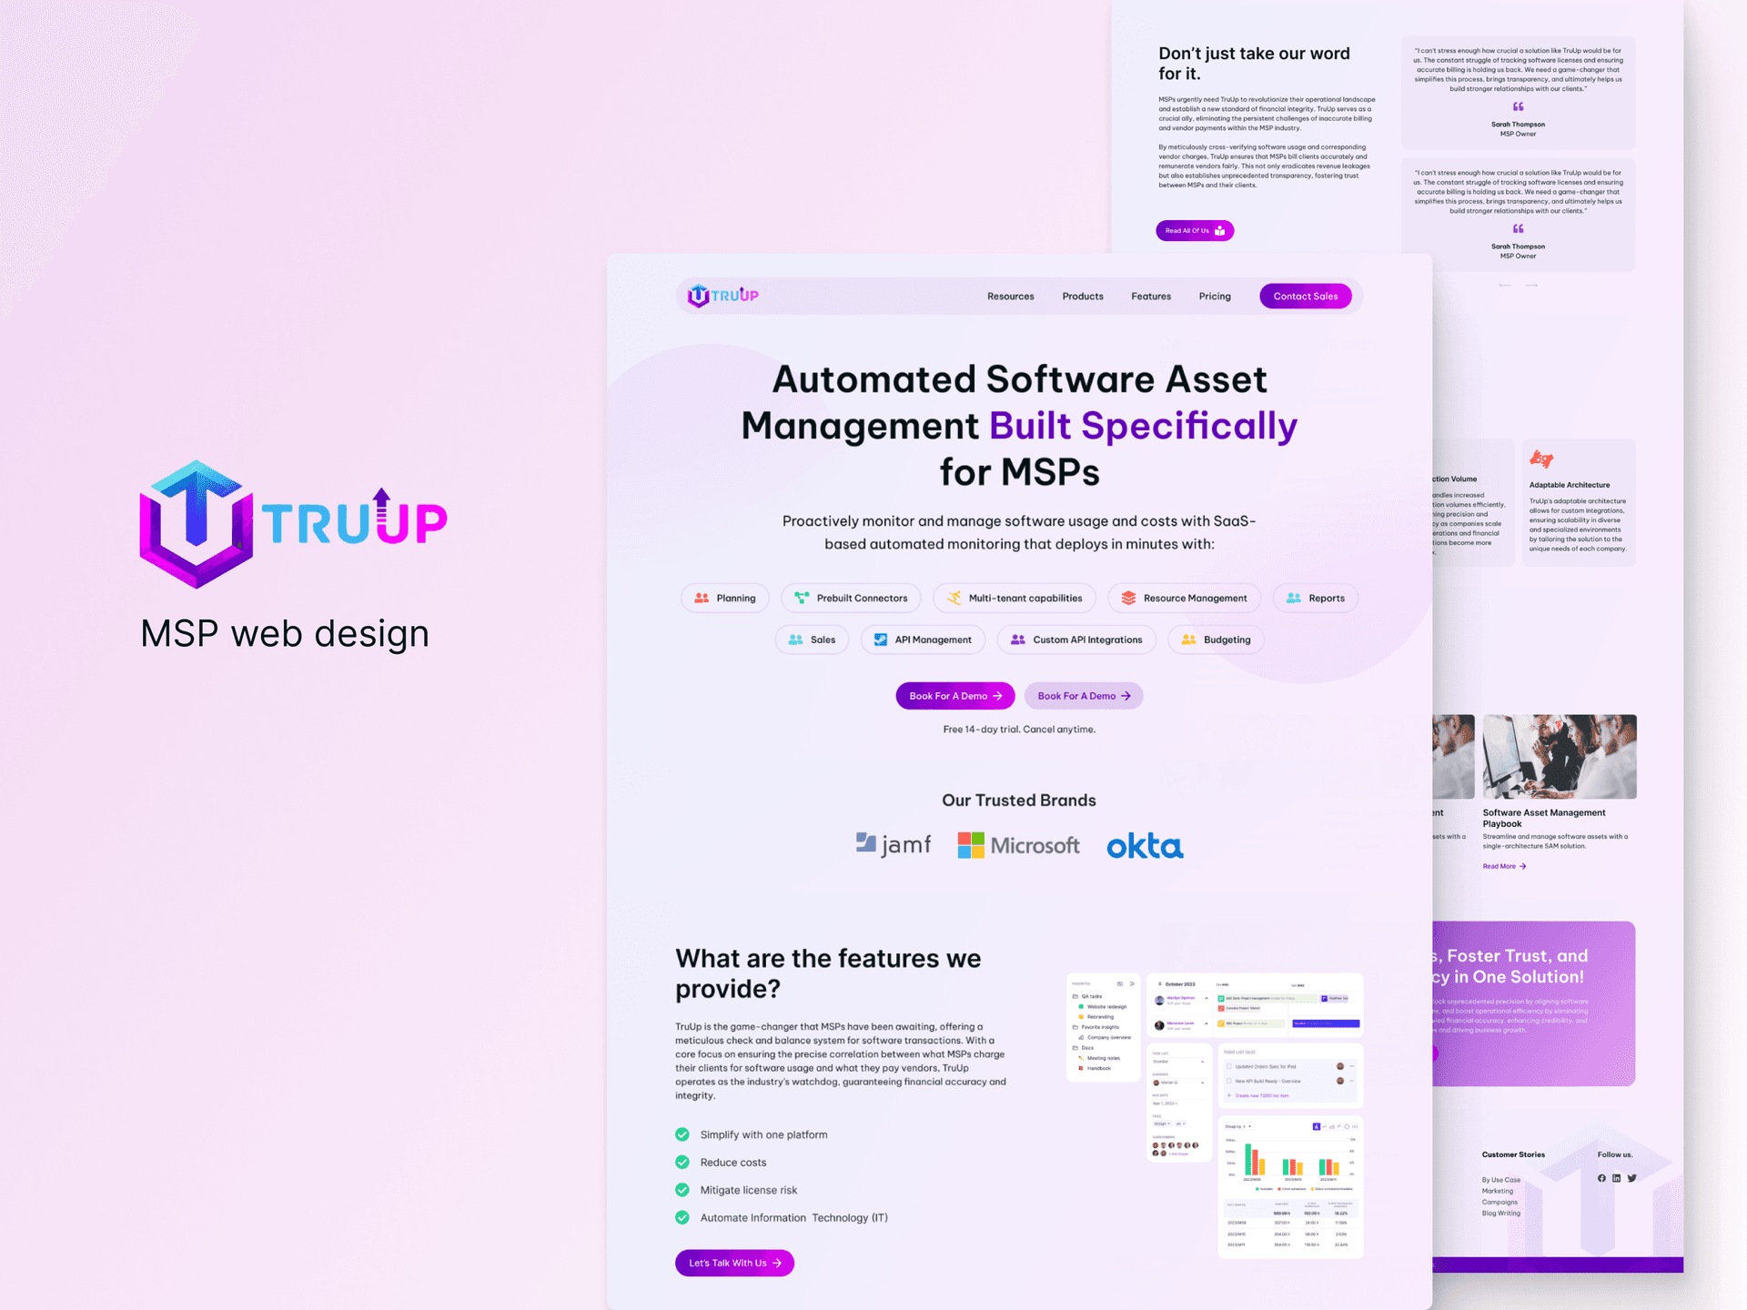
Task: Click the Book For A Demo button
Action: pyautogui.click(x=954, y=695)
